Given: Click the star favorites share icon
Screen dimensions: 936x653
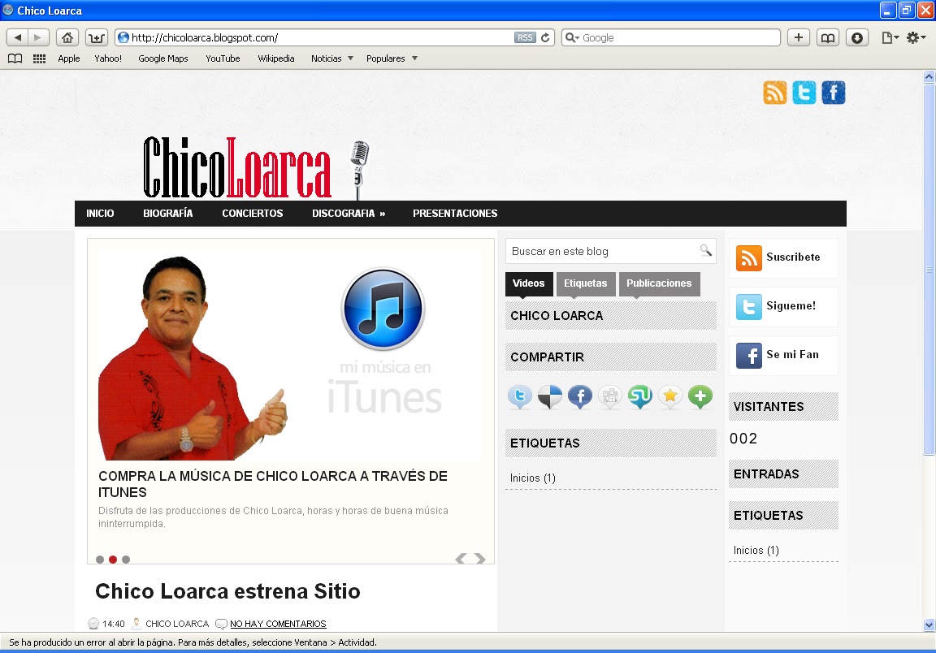Looking at the screenshot, I should (x=670, y=396).
